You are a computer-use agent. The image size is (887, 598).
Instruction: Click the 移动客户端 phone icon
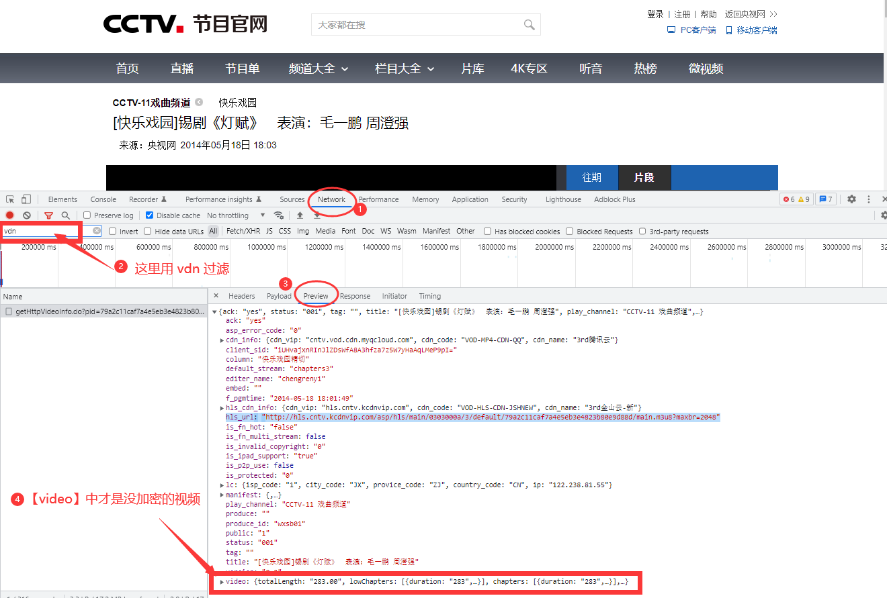click(x=729, y=30)
